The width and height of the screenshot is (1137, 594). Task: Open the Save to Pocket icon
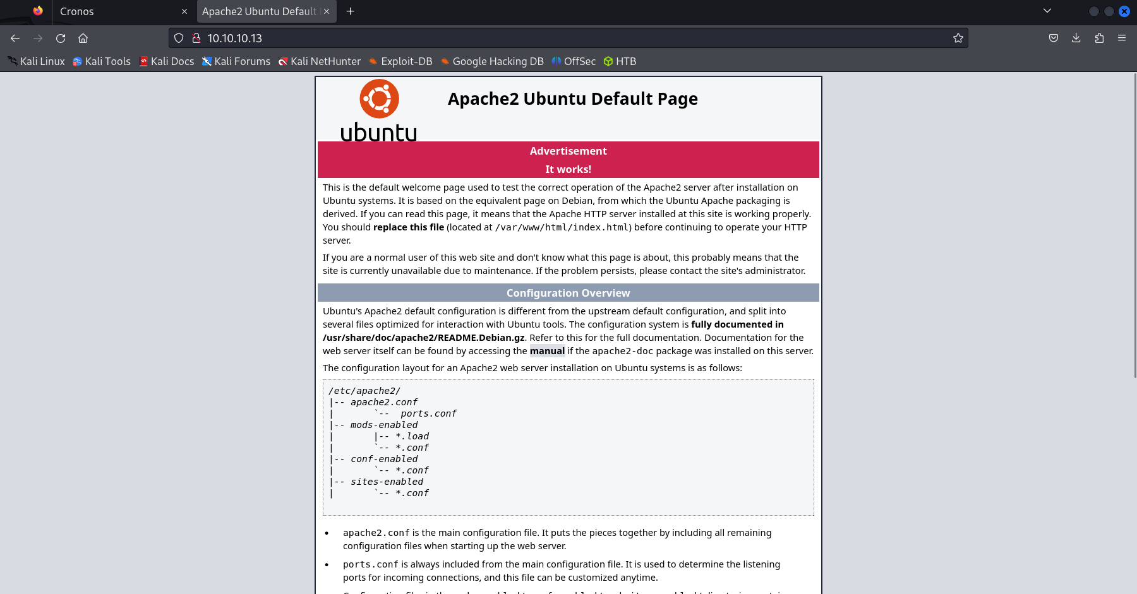(x=1053, y=38)
